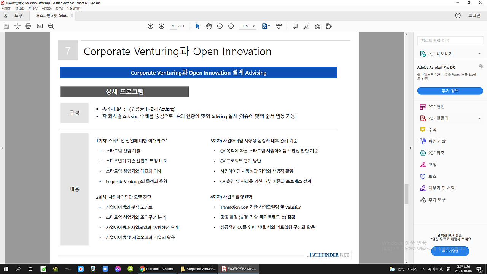Zoom out with the minus circle icon
The width and height of the screenshot is (487, 274).
point(220,26)
